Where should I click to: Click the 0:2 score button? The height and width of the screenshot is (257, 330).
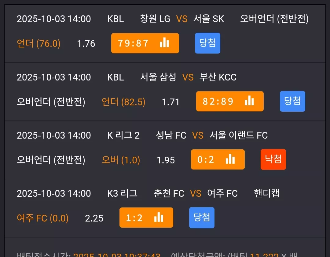[x=218, y=159]
